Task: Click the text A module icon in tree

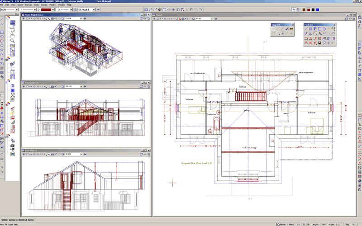Action: pyautogui.click(x=13, y=32)
